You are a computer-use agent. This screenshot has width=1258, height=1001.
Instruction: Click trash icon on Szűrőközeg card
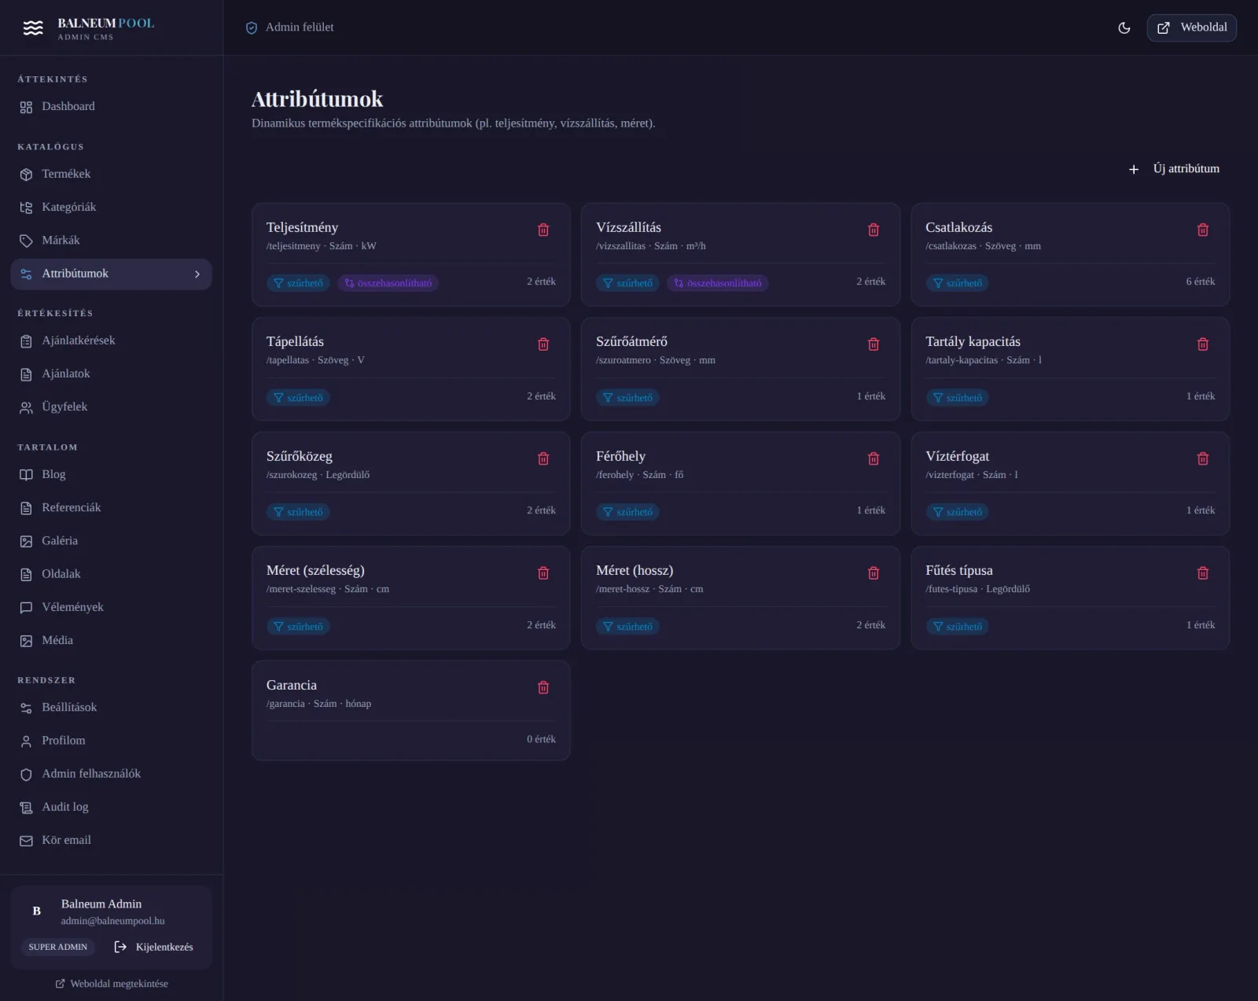(x=543, y=458)
